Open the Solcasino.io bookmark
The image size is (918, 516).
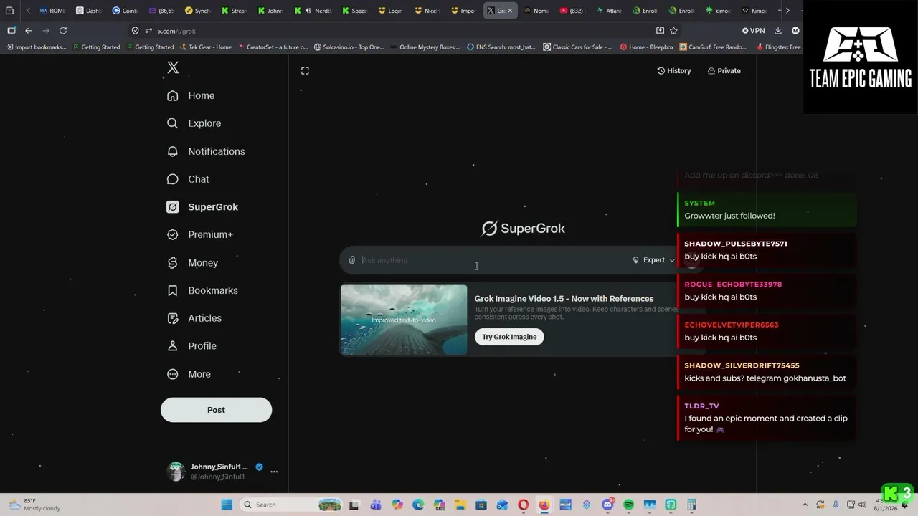coord(349,47)
